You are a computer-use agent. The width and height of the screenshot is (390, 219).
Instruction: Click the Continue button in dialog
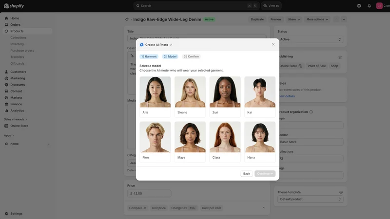(265, 174)
